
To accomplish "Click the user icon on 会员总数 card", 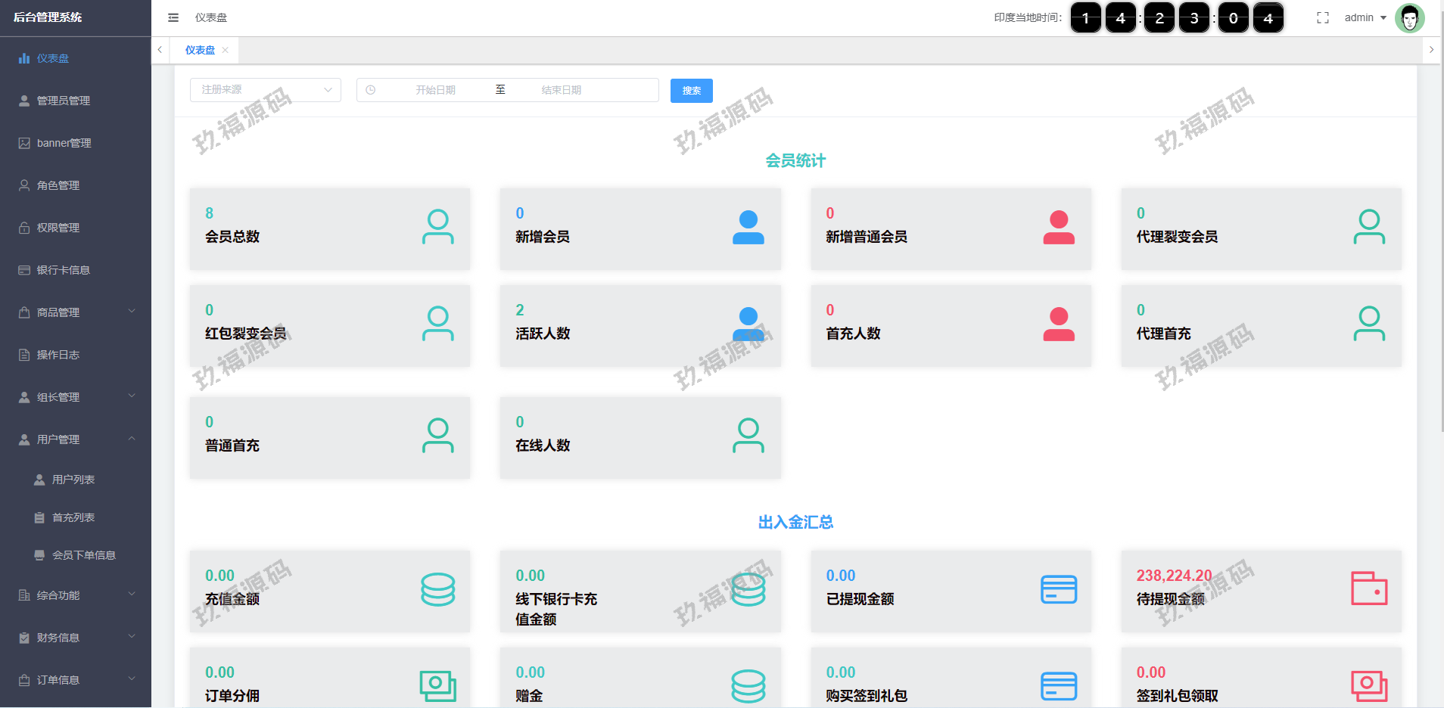I will [x=437, y=227].
